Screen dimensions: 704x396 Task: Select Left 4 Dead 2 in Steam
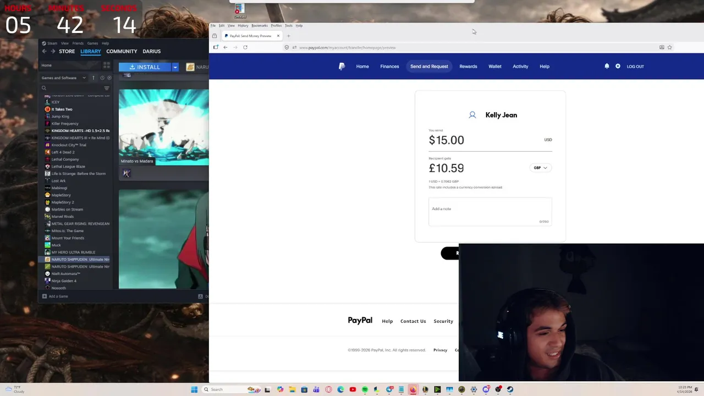click(x=63, y=152)
